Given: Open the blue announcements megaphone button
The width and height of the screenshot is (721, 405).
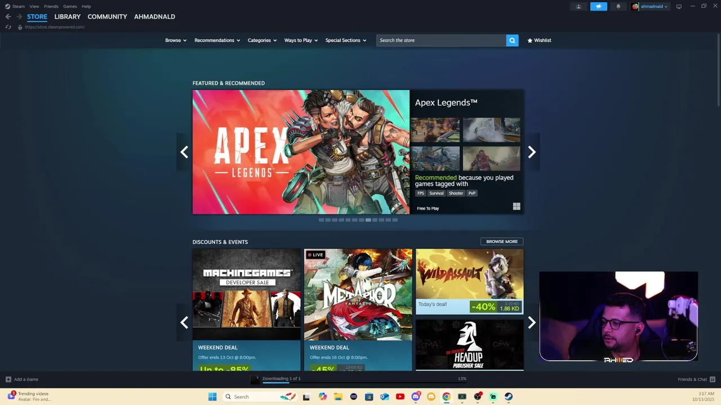Looking at the screenshot, I should pyautogui.click(x=599, y=7).
